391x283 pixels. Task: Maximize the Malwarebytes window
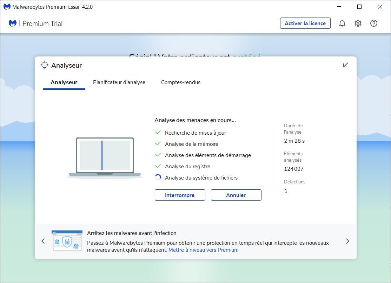point(359,7)
